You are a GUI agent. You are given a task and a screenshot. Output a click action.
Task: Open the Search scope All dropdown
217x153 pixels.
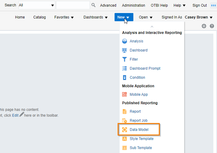coord(37,5)
